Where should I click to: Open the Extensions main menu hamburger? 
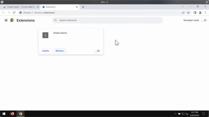(6, 20)
